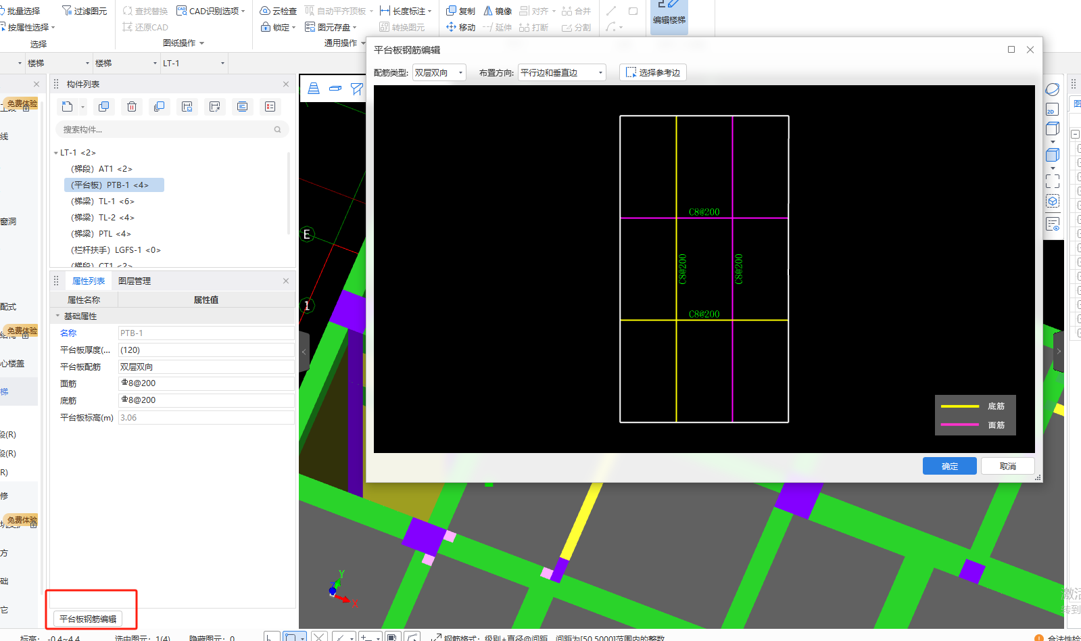This screenshot has height=641, width=1081.
Task: Click the flat slab icon above canvas
Action: (x=335, y=89)
